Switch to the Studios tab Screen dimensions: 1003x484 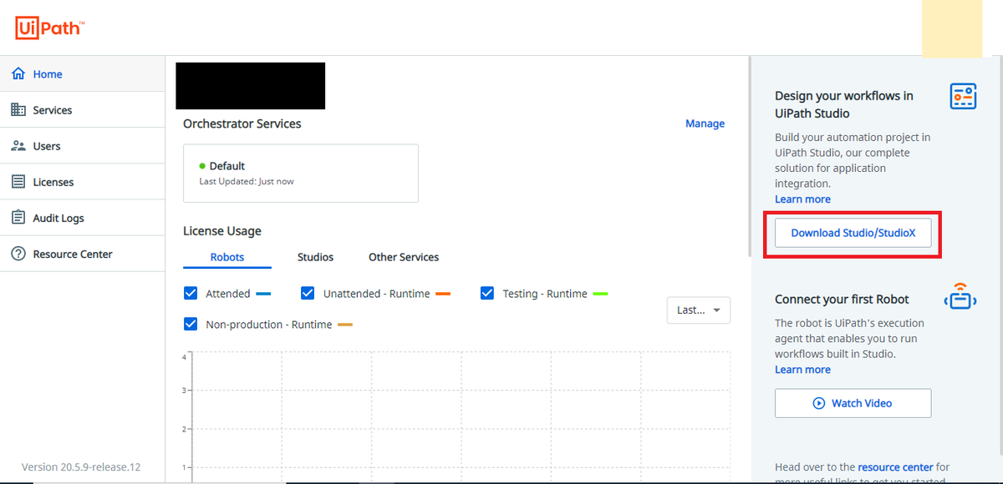[x=315, y=257]
